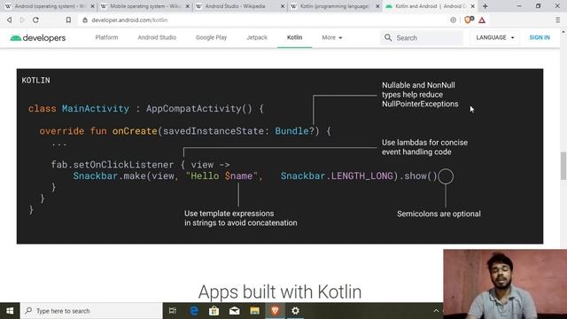The height and width of the screenshot is (319, 567).
Task: Click 'Apps built with Kotlin' heading
Action: pos(280,292)
